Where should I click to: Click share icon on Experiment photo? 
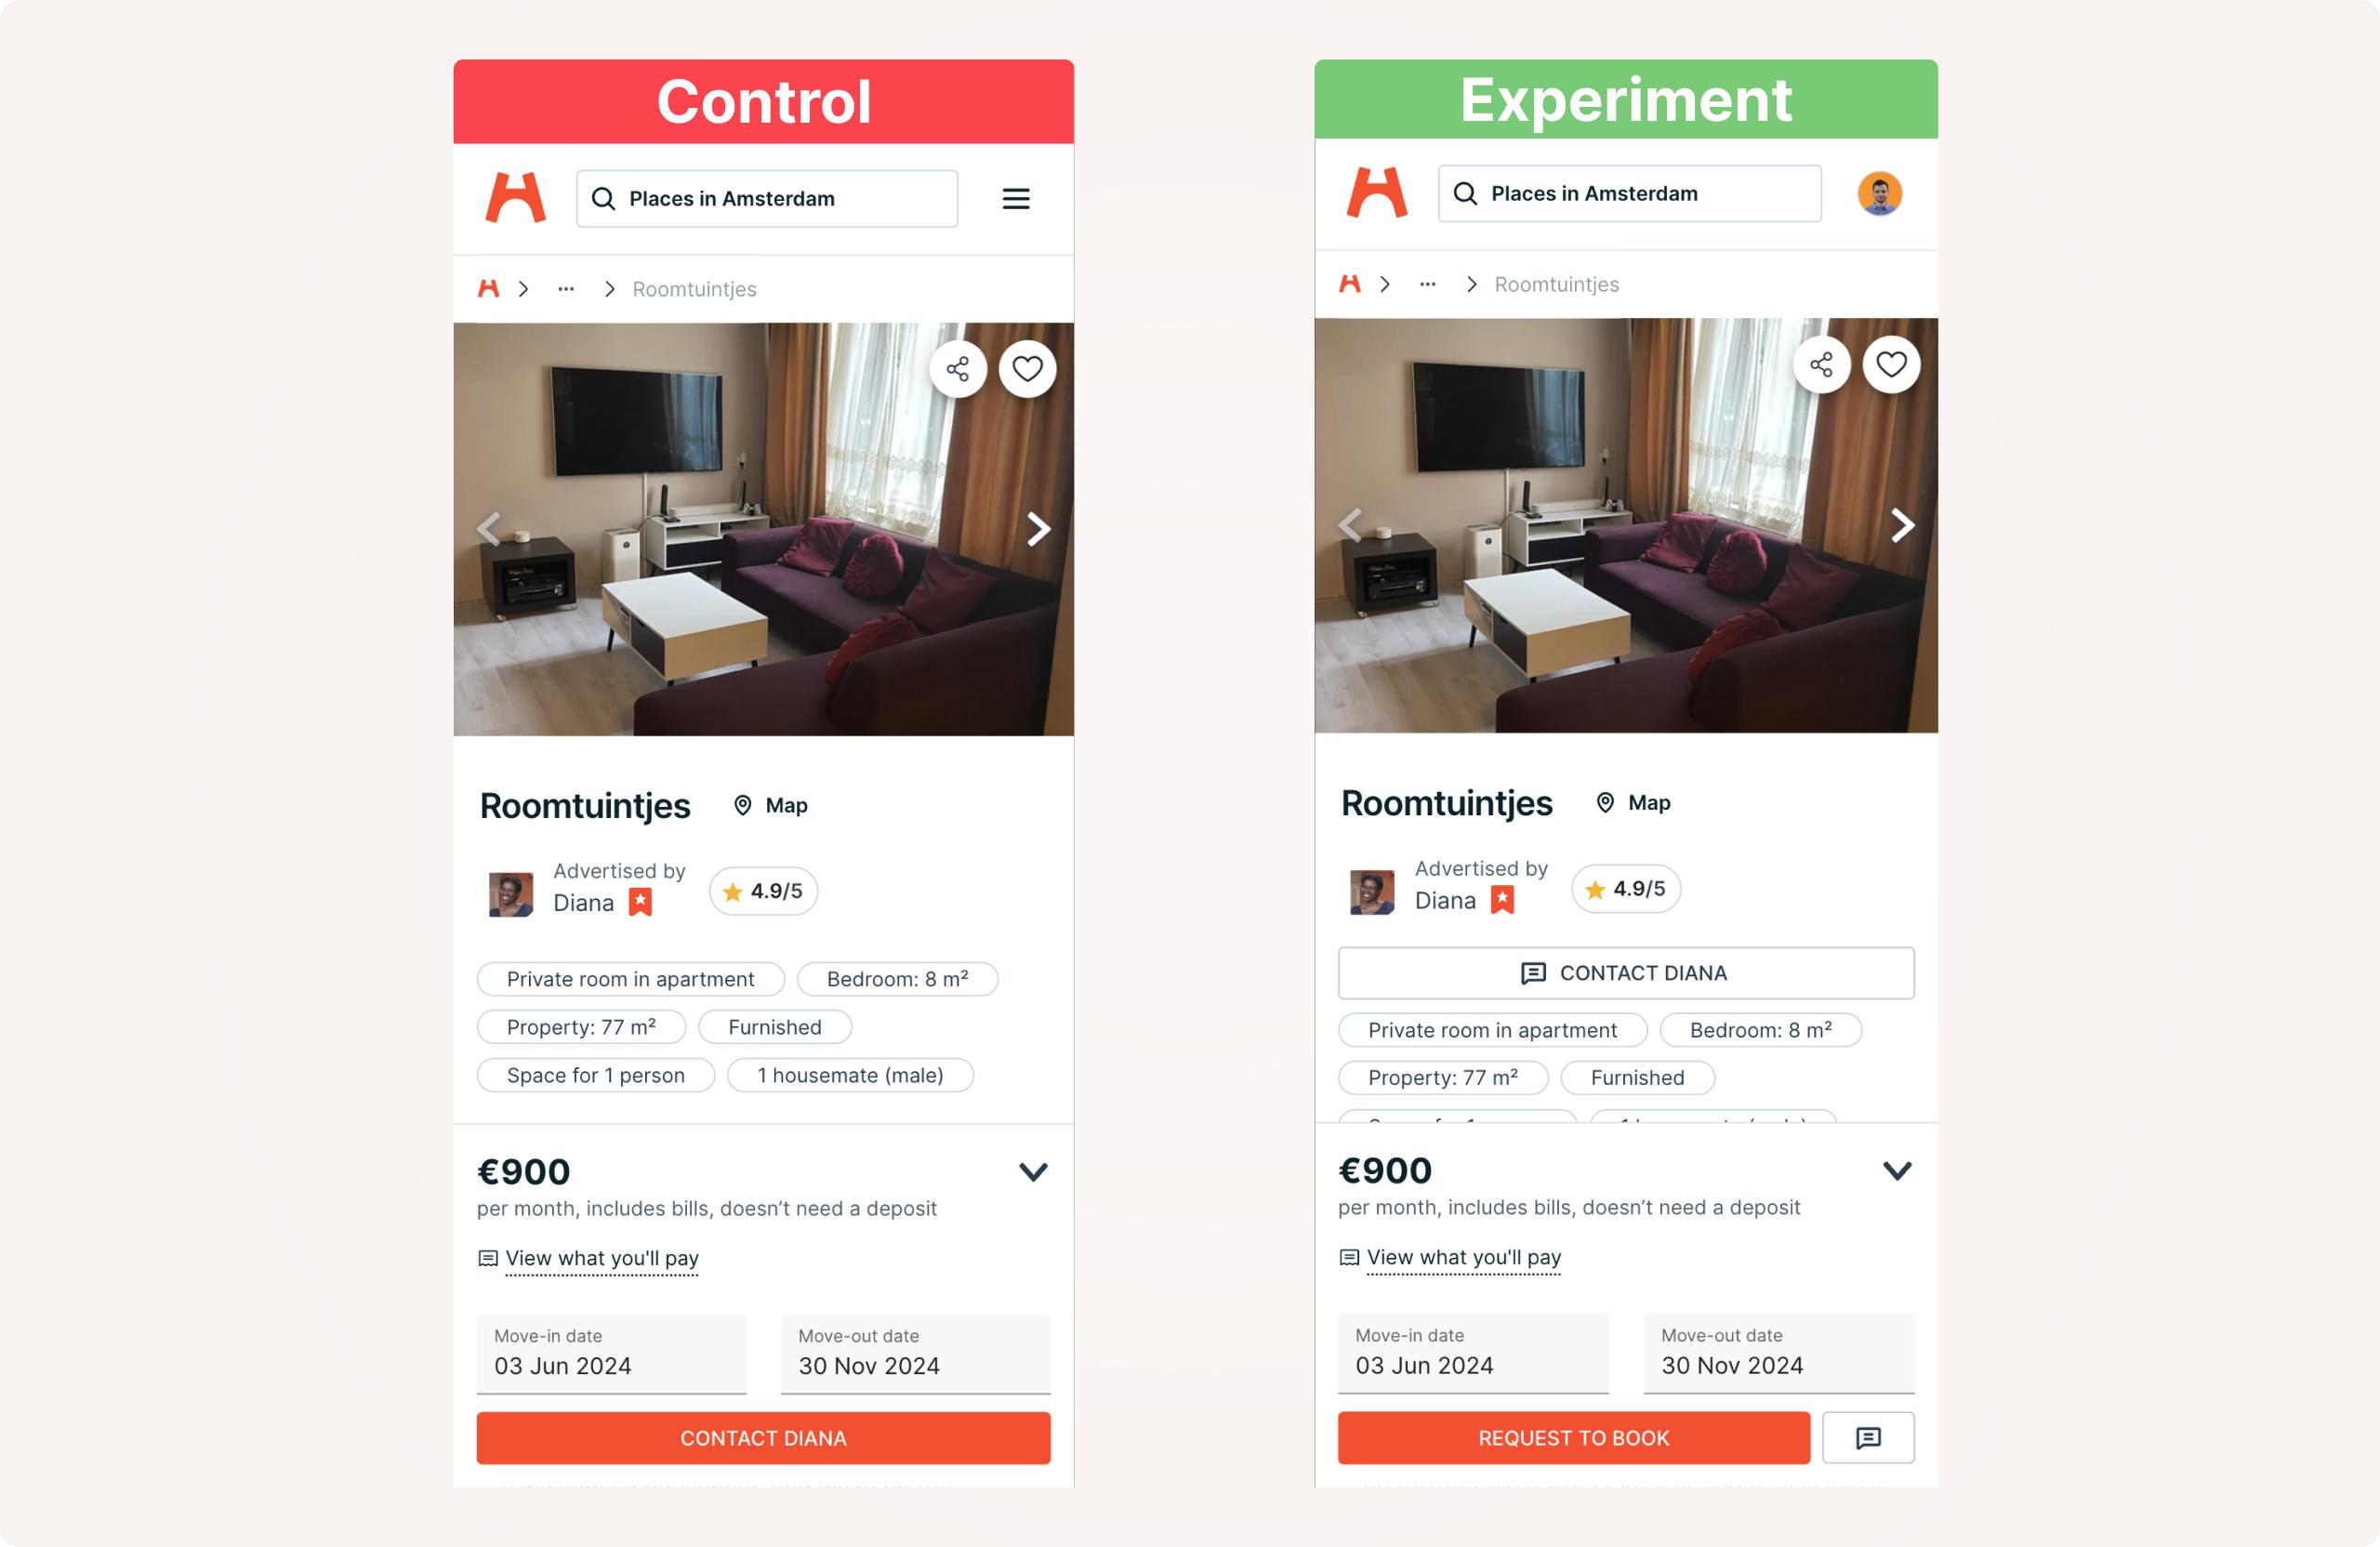click(x=1821, y=364)
